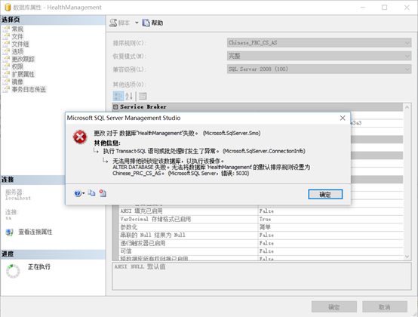Collapse the Service Broker section
This screenshot has width=418, height=317.
point(115,107)
